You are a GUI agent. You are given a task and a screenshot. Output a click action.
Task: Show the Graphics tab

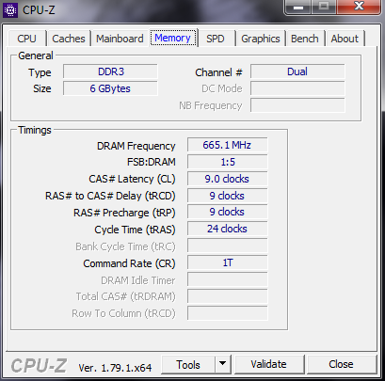click(261, 39)
